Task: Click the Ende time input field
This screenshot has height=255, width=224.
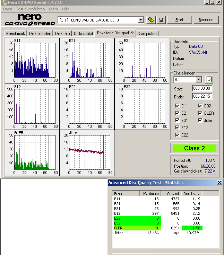Action: [203, 96]
